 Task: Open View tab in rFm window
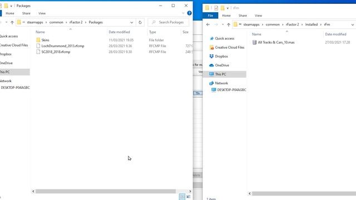coord(258,16)
